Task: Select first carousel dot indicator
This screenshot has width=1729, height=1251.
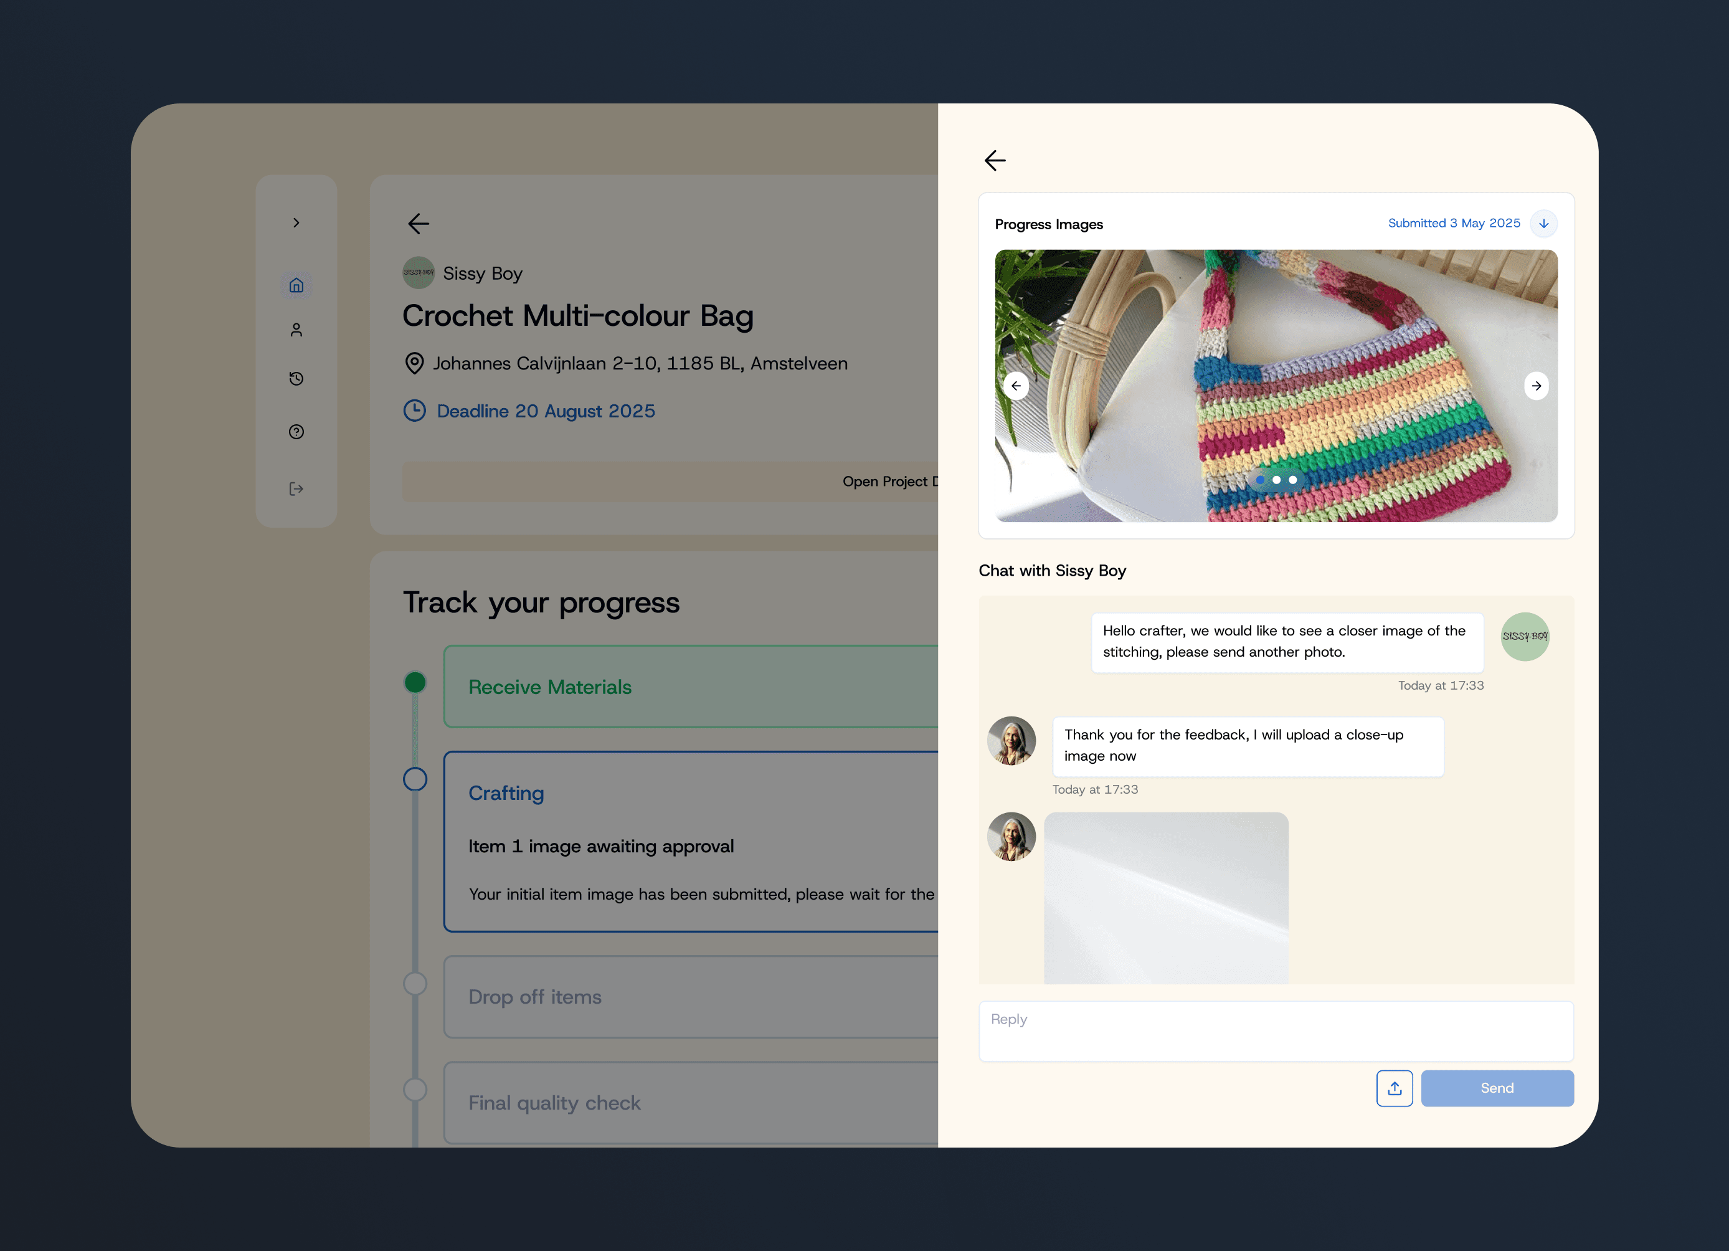Action: click(x=1259, y=480)
